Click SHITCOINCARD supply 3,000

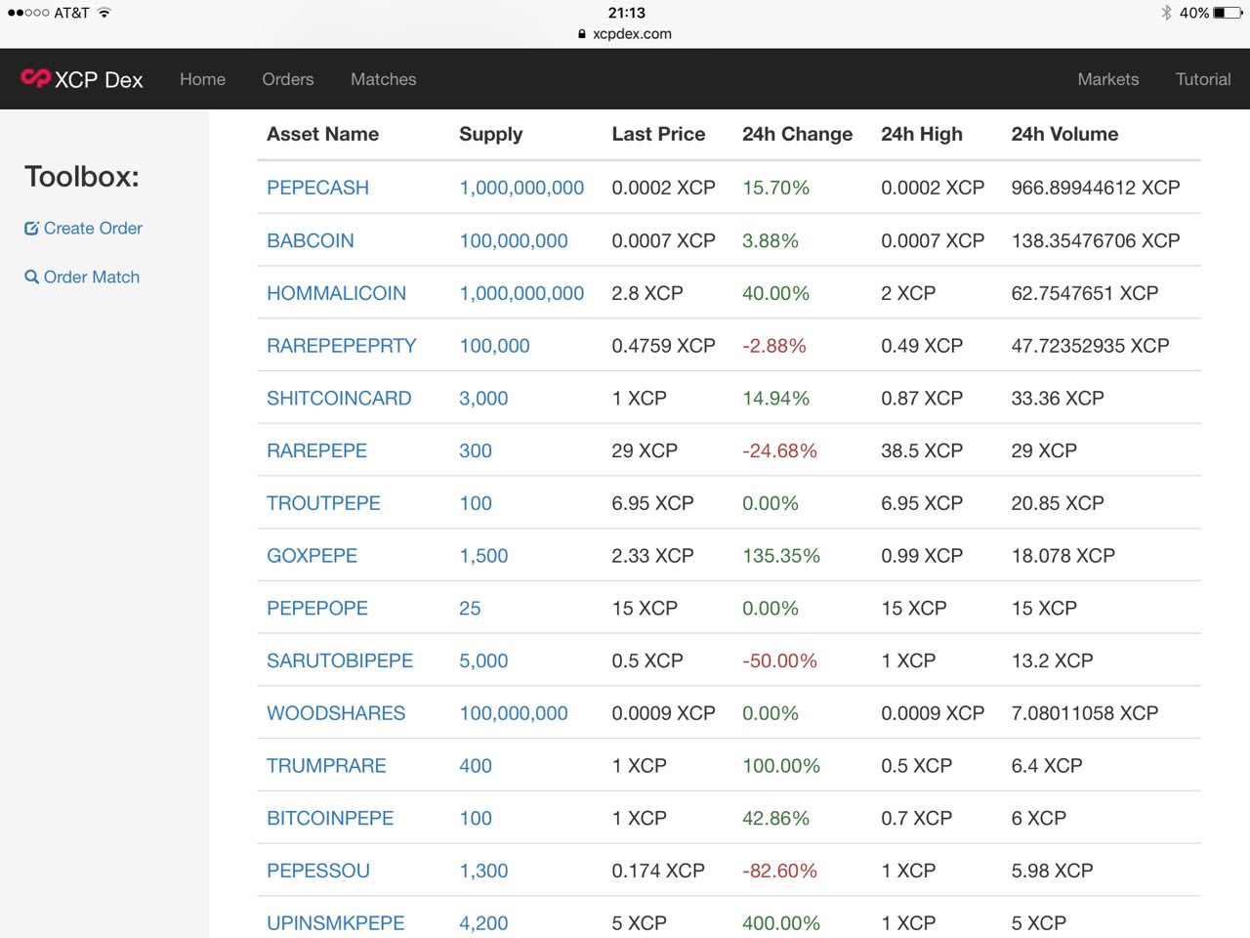[x=483, y=399]
